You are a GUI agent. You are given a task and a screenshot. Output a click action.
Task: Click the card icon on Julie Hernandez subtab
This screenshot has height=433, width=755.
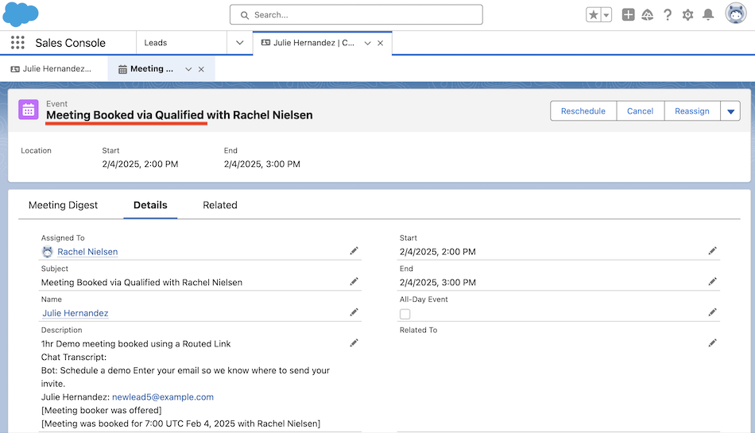tap(15, 69)
